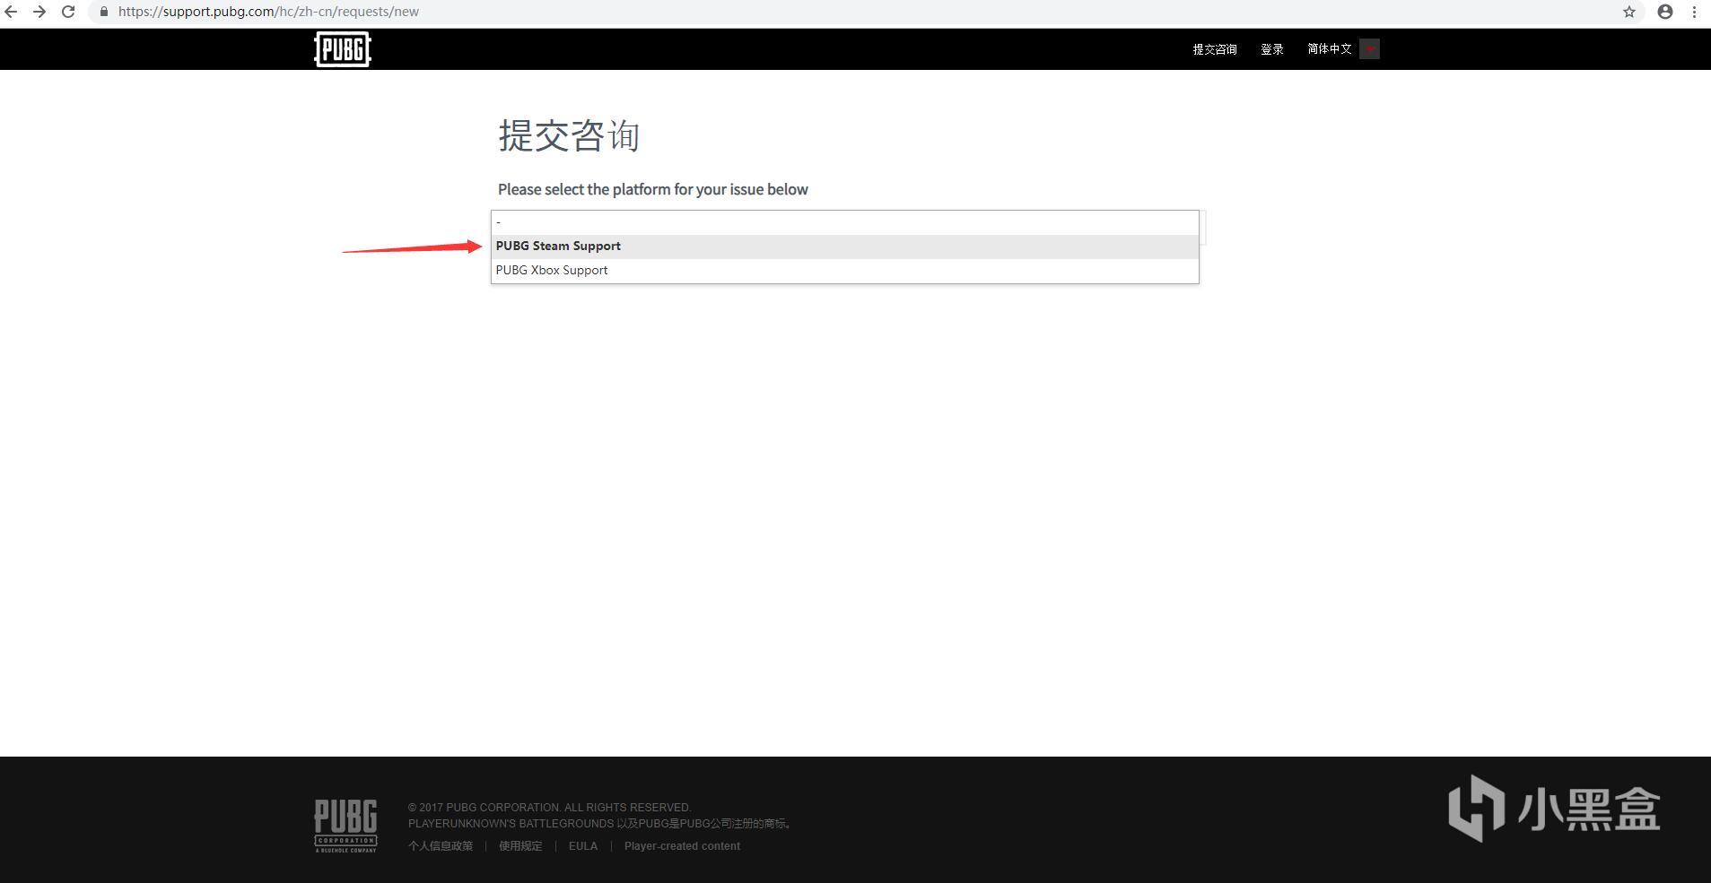Open the Player-created content footer link
The image size is (1711, 883).
coord(682,846)
